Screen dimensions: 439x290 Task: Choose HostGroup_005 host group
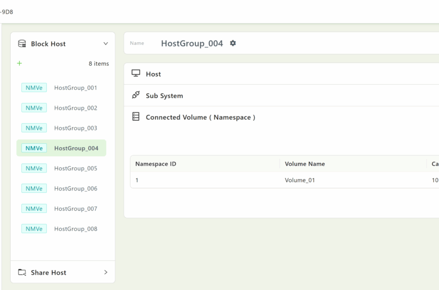click(75, 169)
